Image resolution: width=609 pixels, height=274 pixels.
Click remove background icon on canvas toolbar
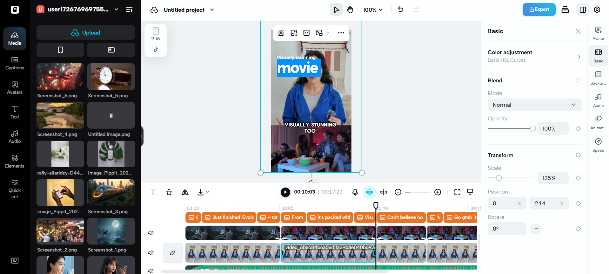coord(281,33)
